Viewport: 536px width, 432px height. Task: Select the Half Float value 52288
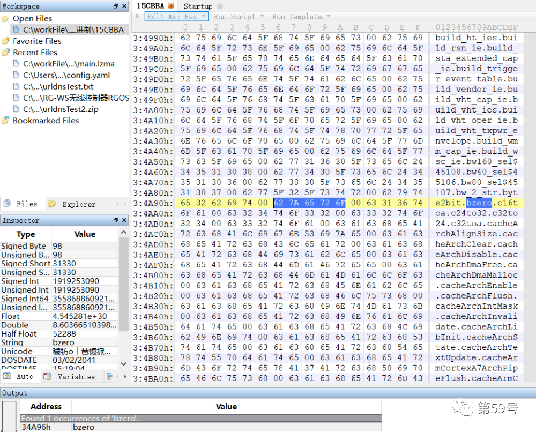click(x=64, y=333)
